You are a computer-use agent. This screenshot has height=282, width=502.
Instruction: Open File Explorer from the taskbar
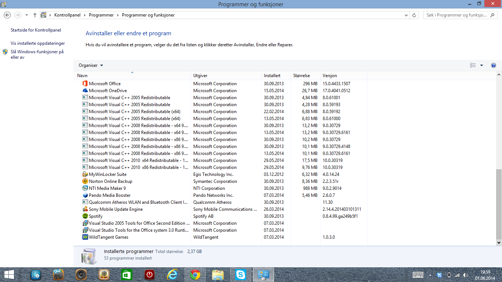(x=218, y=275)
